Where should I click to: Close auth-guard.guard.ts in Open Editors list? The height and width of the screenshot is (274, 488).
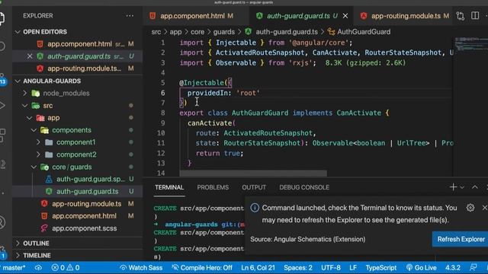pos(30,56)
